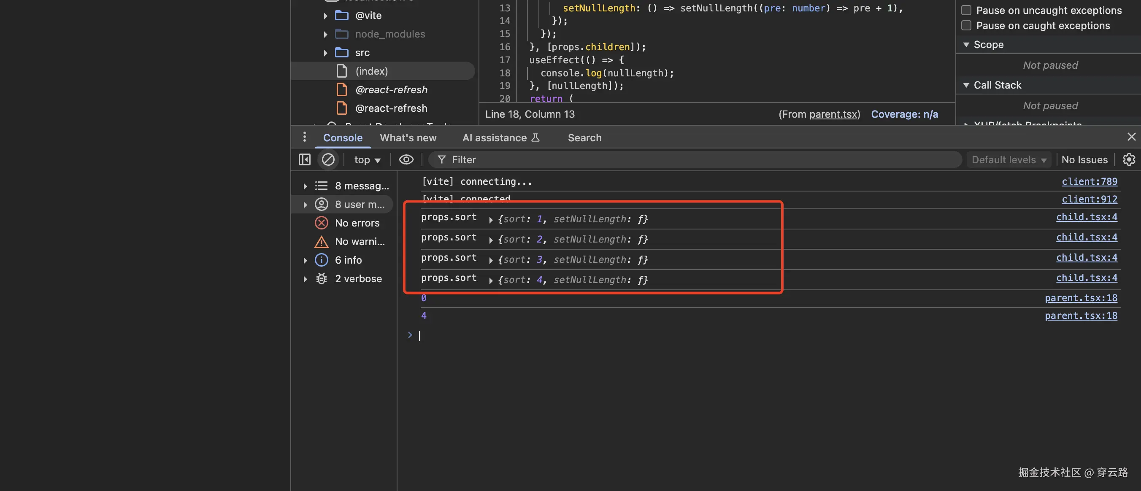1141x491 pixels.
Task: Open the top context dropdown
Action: tap(367, 160)
